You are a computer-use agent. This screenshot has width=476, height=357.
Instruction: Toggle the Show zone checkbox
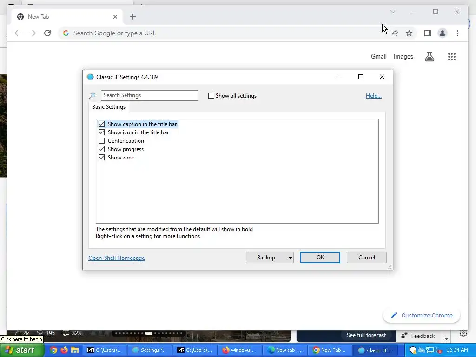click(101, 158)
